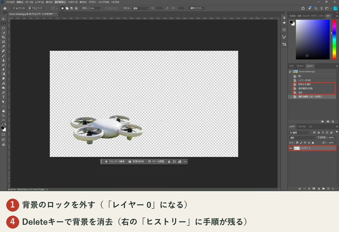The width and height of the screenshot is (339, 232).
Task: Create a new snapshot with the camera icon
Action: 328,122
